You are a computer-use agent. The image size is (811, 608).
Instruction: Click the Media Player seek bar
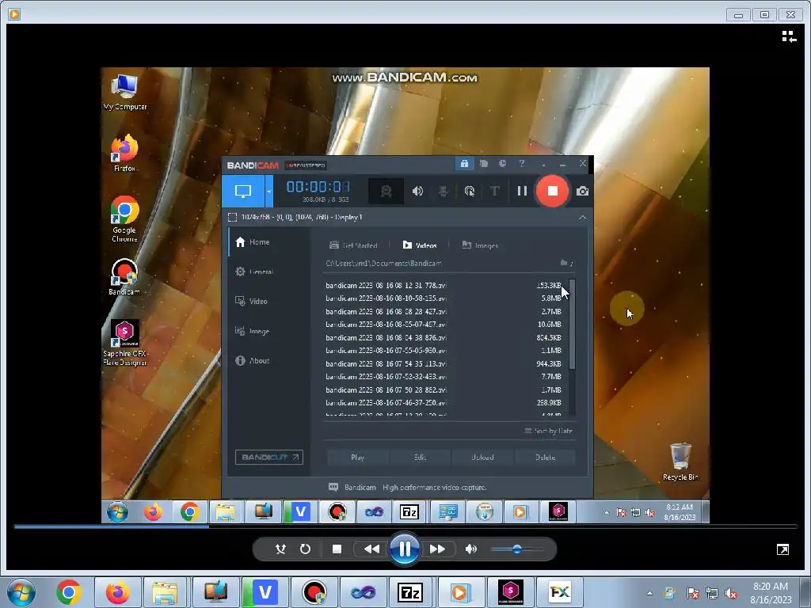point(405,526)
